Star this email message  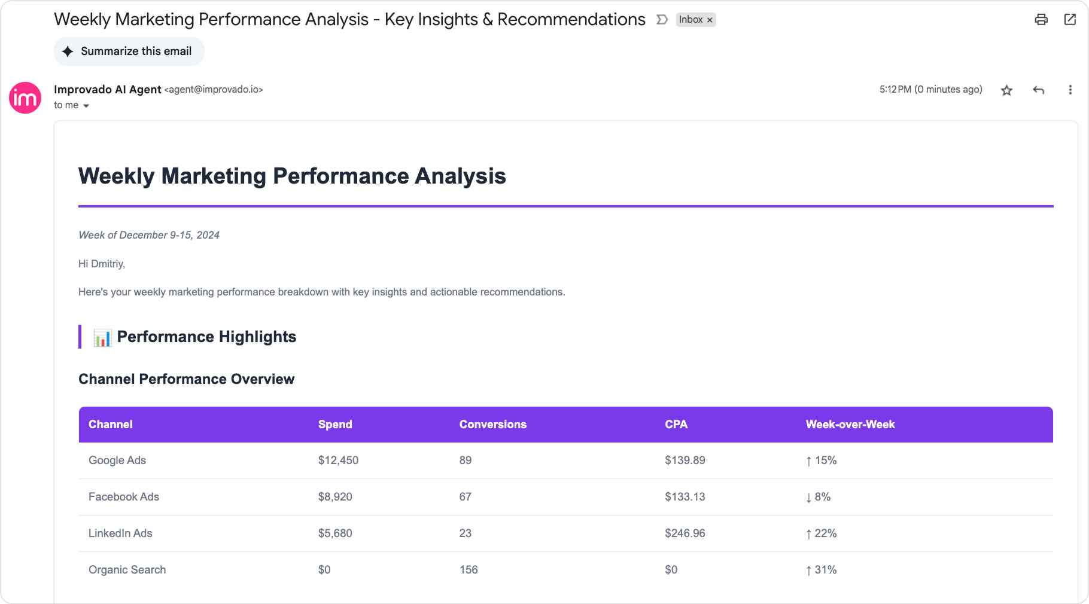pyautogui.click(x=1006, y=90)
